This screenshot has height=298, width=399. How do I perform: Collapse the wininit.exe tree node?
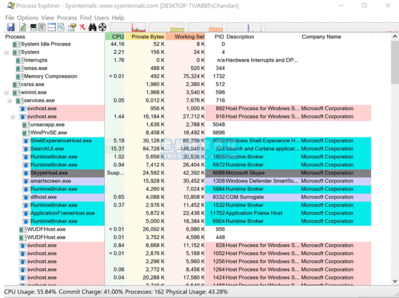6,93
